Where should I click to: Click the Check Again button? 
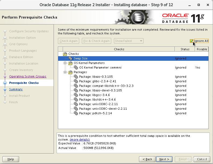(68, 41)
